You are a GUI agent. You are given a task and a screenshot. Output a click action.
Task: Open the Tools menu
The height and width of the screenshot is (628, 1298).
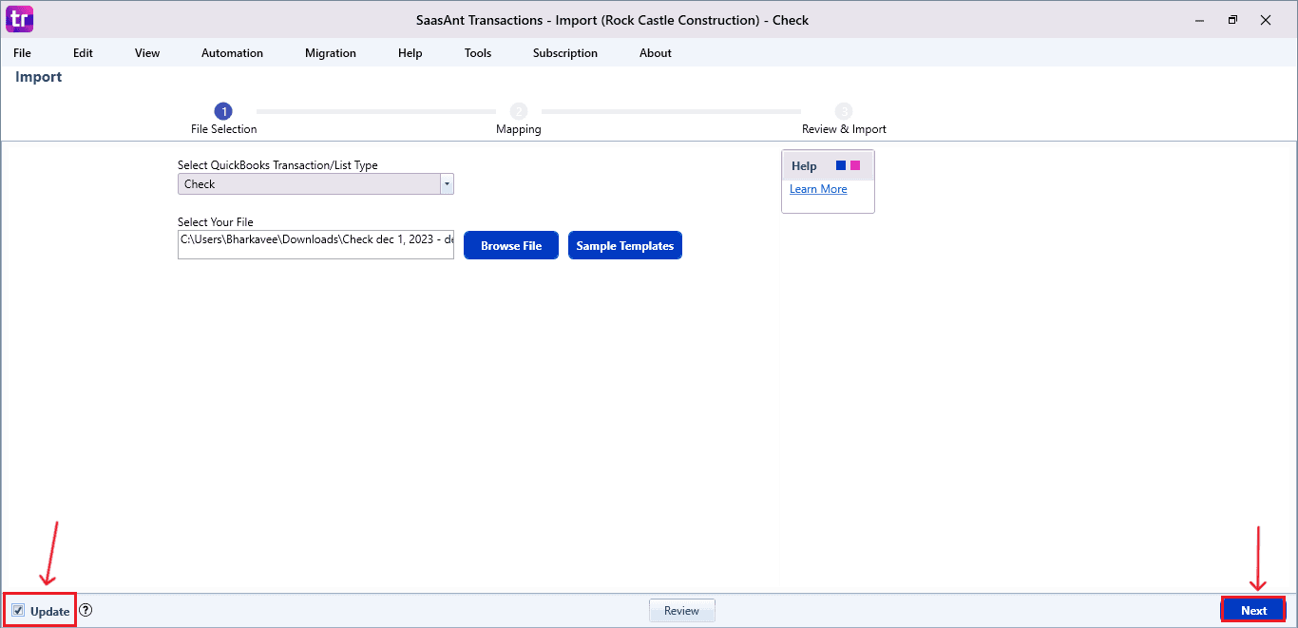click(x=478, y=53)
